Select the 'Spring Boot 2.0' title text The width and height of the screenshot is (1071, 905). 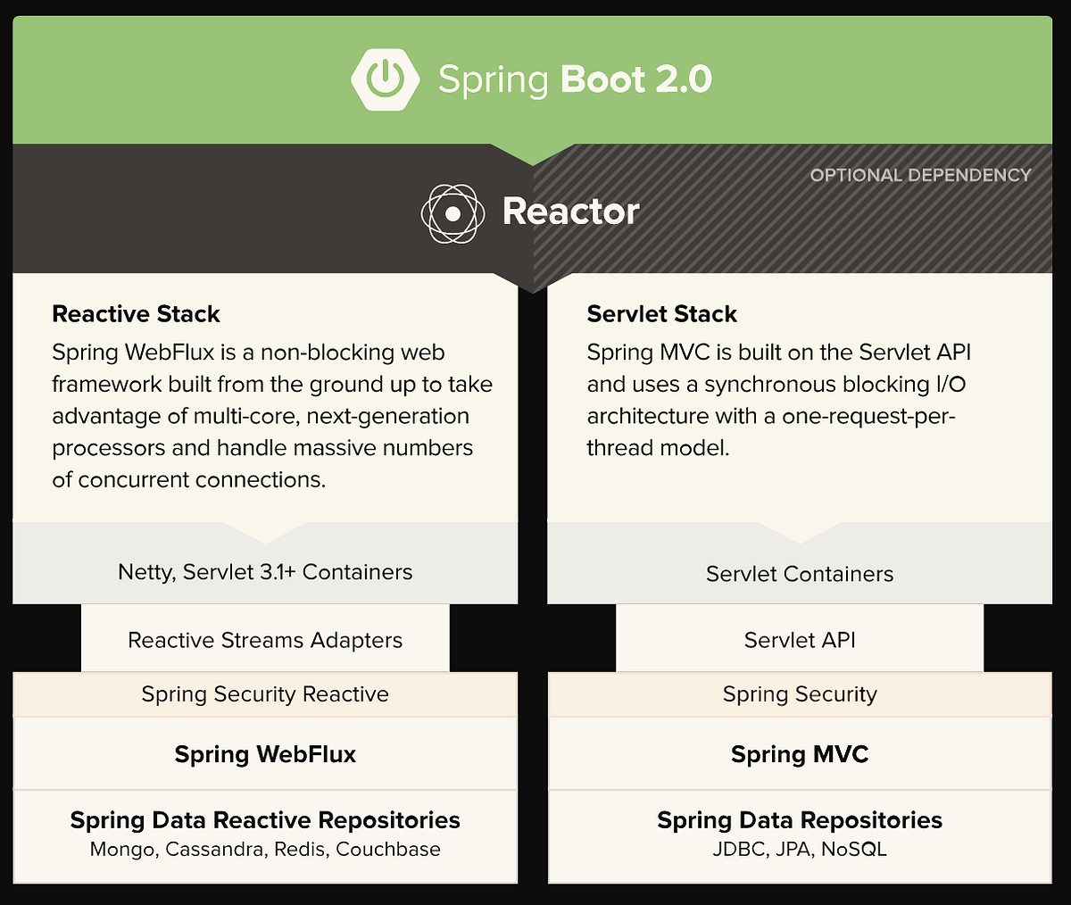click(575, 79)
